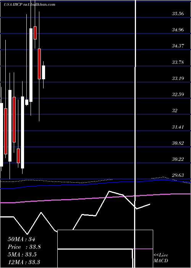Click the last white candlestick near 33.78
Screen dimensions: 191x268
(x=44, y=72)
